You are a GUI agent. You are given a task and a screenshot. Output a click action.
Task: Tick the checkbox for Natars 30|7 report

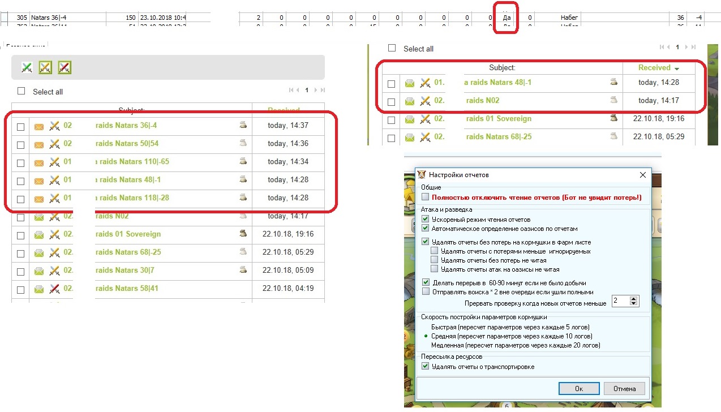coord(21,272)
